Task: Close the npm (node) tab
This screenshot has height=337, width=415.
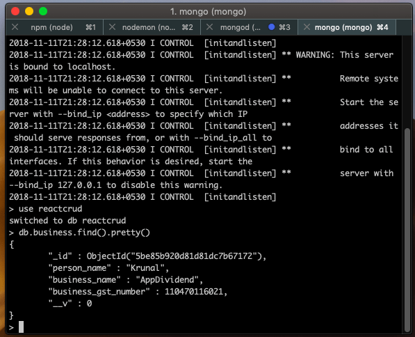Action: [15, 27]
